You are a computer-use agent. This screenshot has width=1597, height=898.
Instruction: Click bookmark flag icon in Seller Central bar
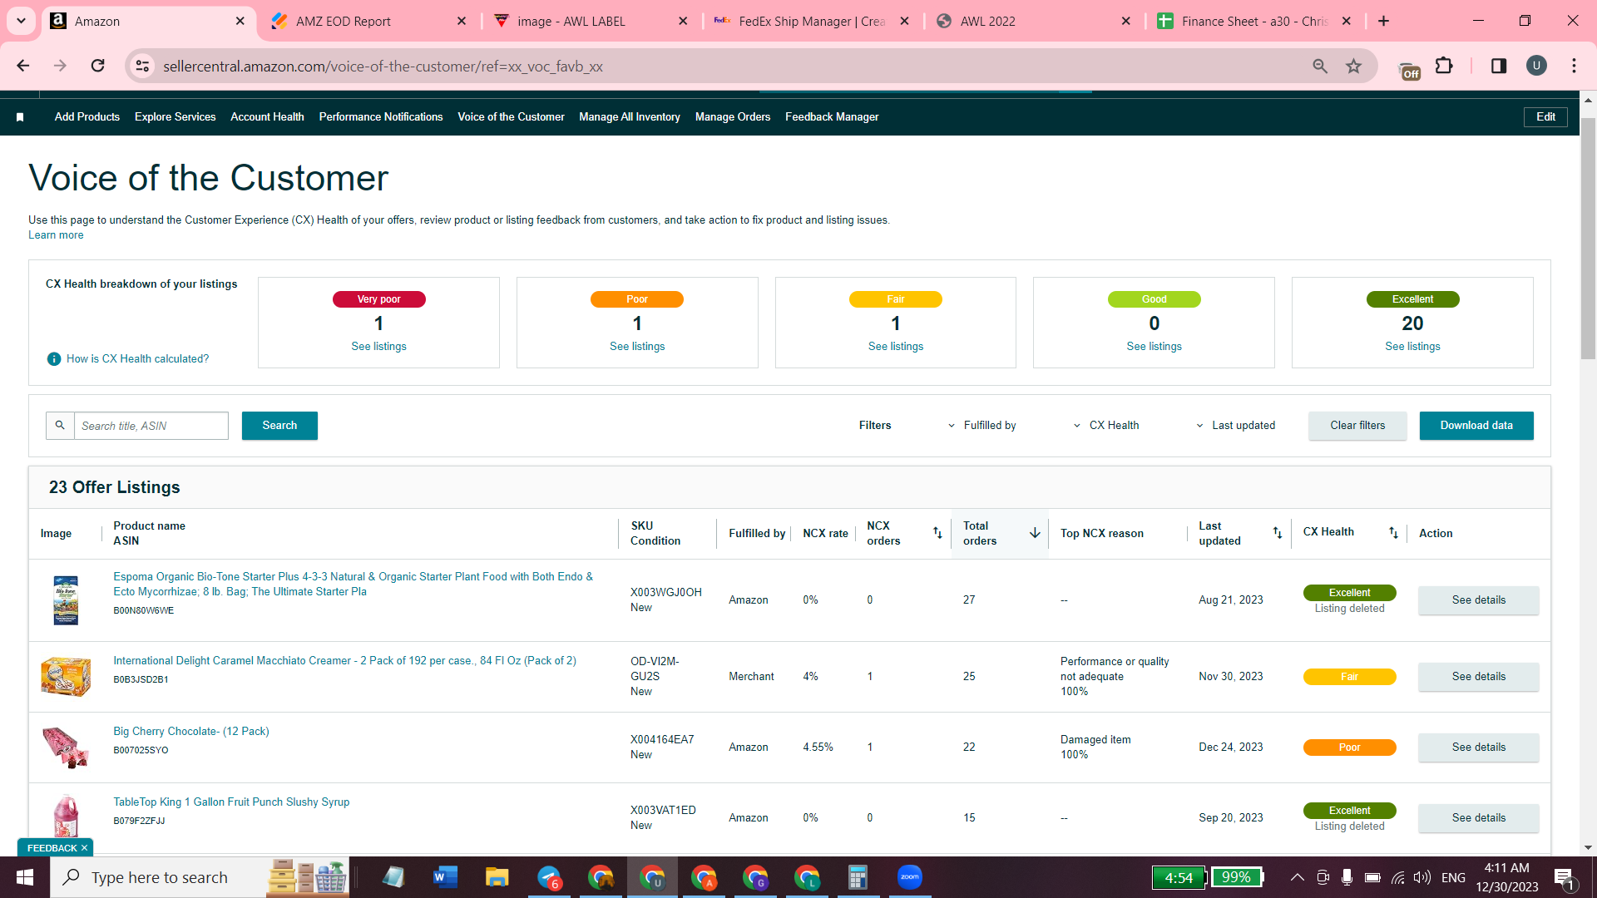coord(20,117)
